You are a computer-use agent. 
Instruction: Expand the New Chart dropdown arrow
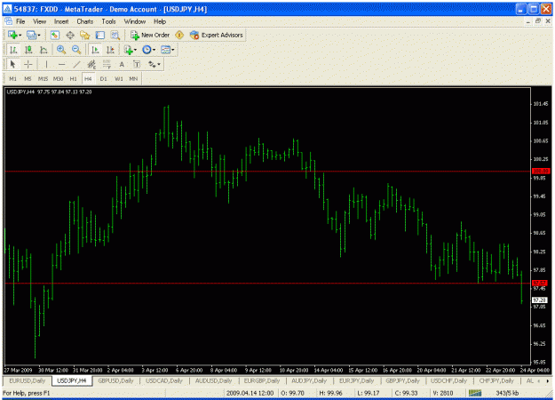[x=20, y=36]
